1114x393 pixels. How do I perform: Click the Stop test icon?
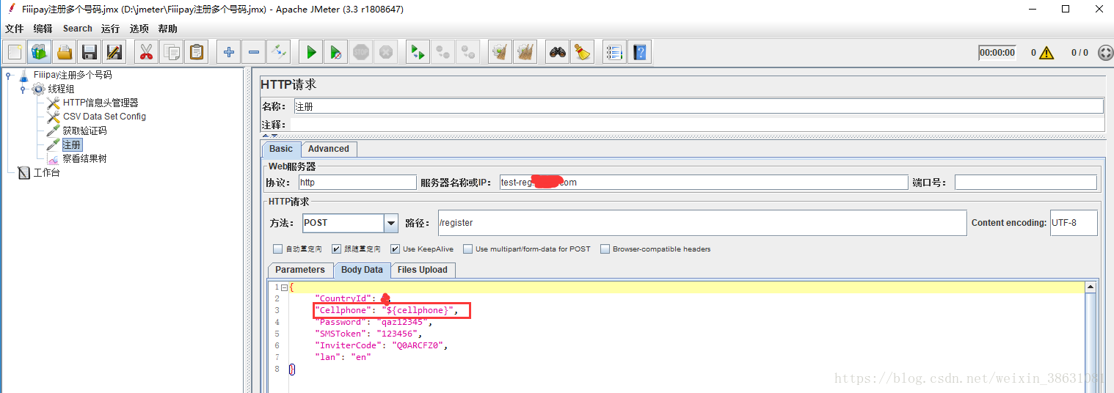pos(360,52)
